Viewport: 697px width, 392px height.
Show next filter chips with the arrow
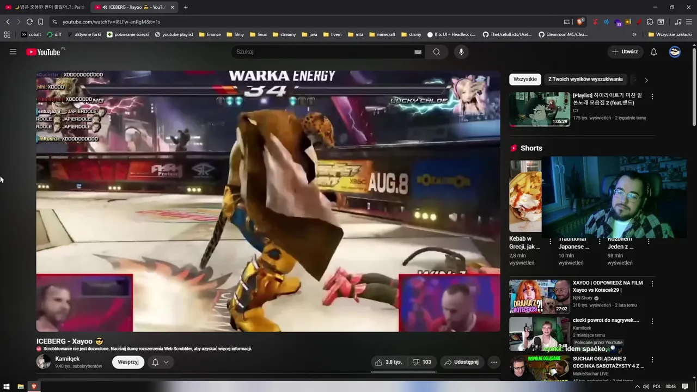646,79
